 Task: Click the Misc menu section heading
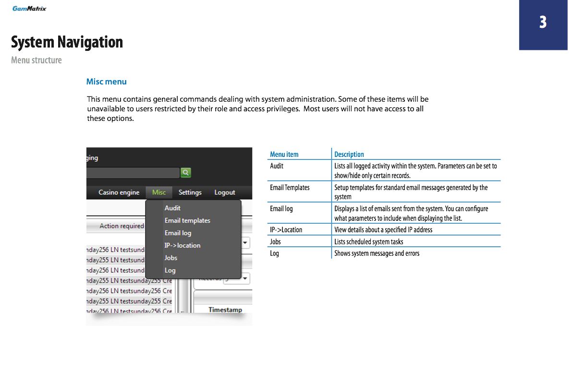tap(107, 82)
